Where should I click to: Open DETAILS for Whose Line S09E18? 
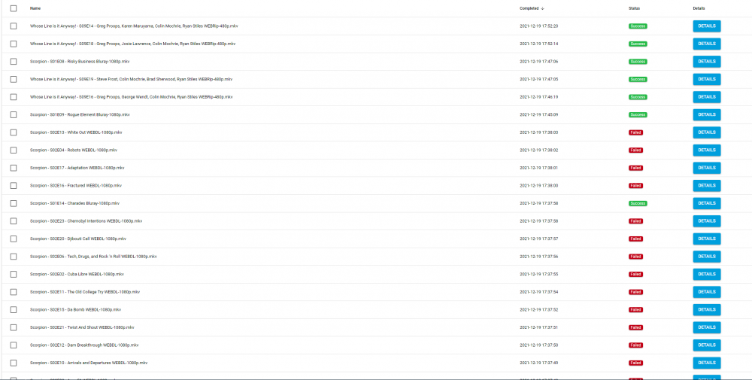point(706,44)
